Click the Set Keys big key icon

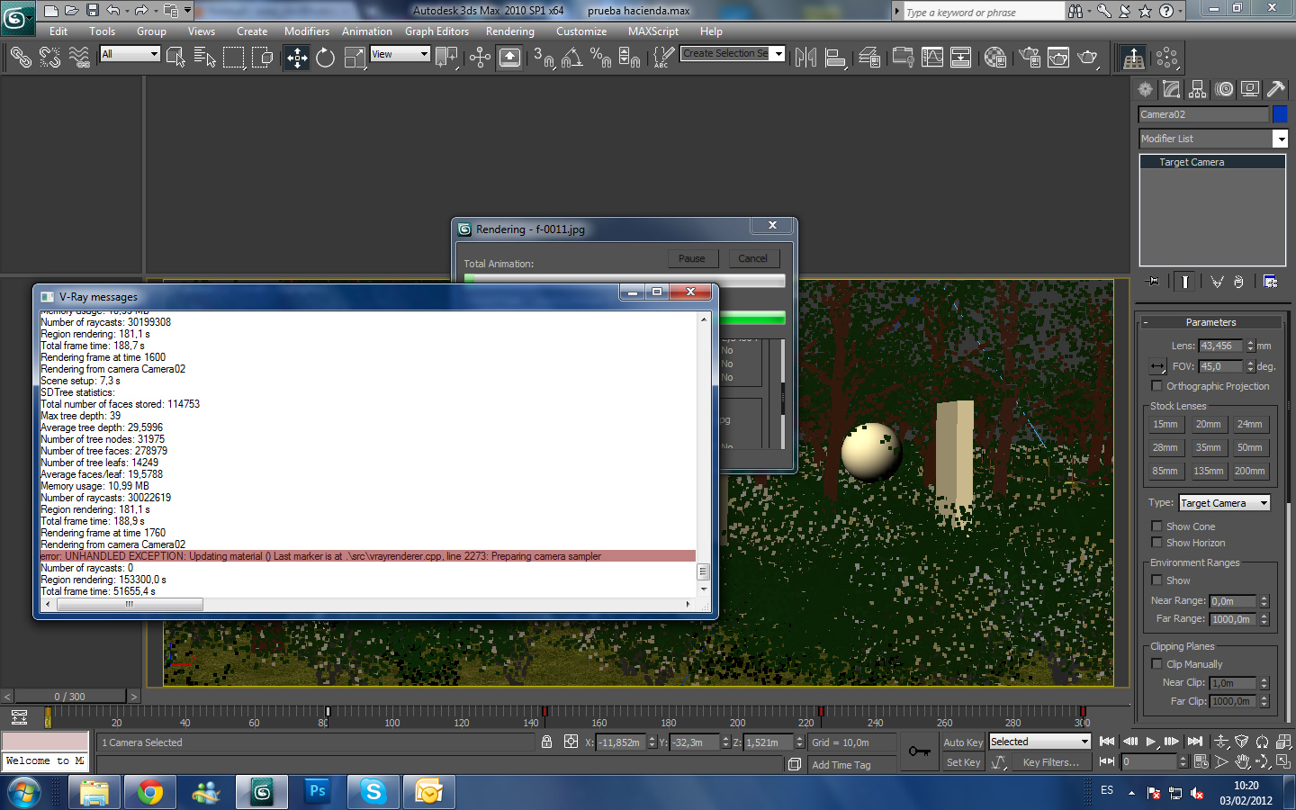(919, 751)
